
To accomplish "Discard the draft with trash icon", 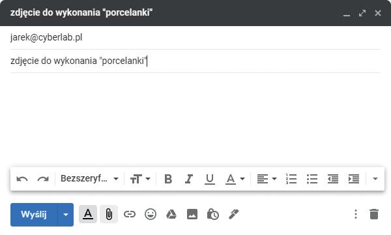I will tap(374, 214).
